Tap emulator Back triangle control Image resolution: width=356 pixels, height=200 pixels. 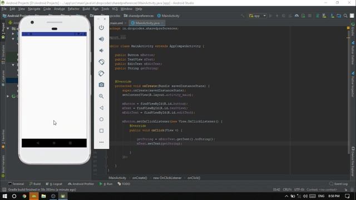101,108
